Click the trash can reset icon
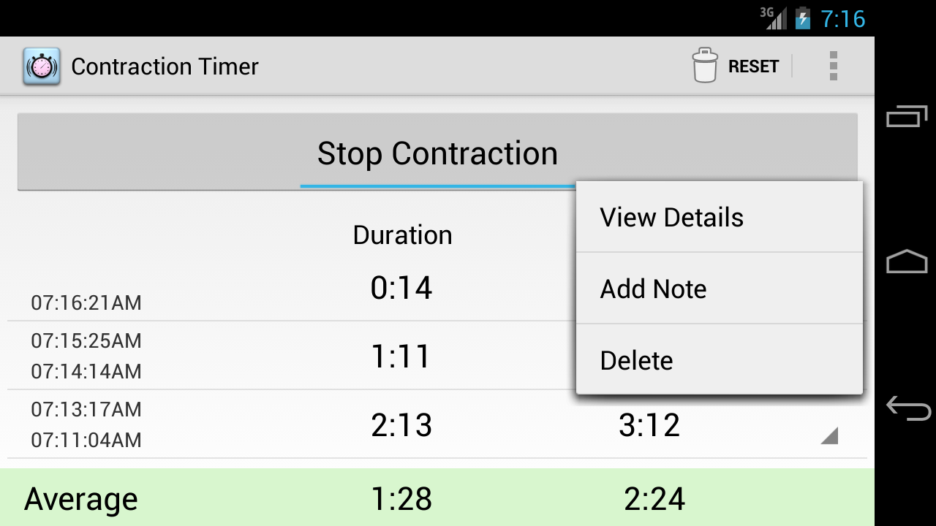Screen dimensions: 936x526 pyautogui.click(x=704, y=65)
